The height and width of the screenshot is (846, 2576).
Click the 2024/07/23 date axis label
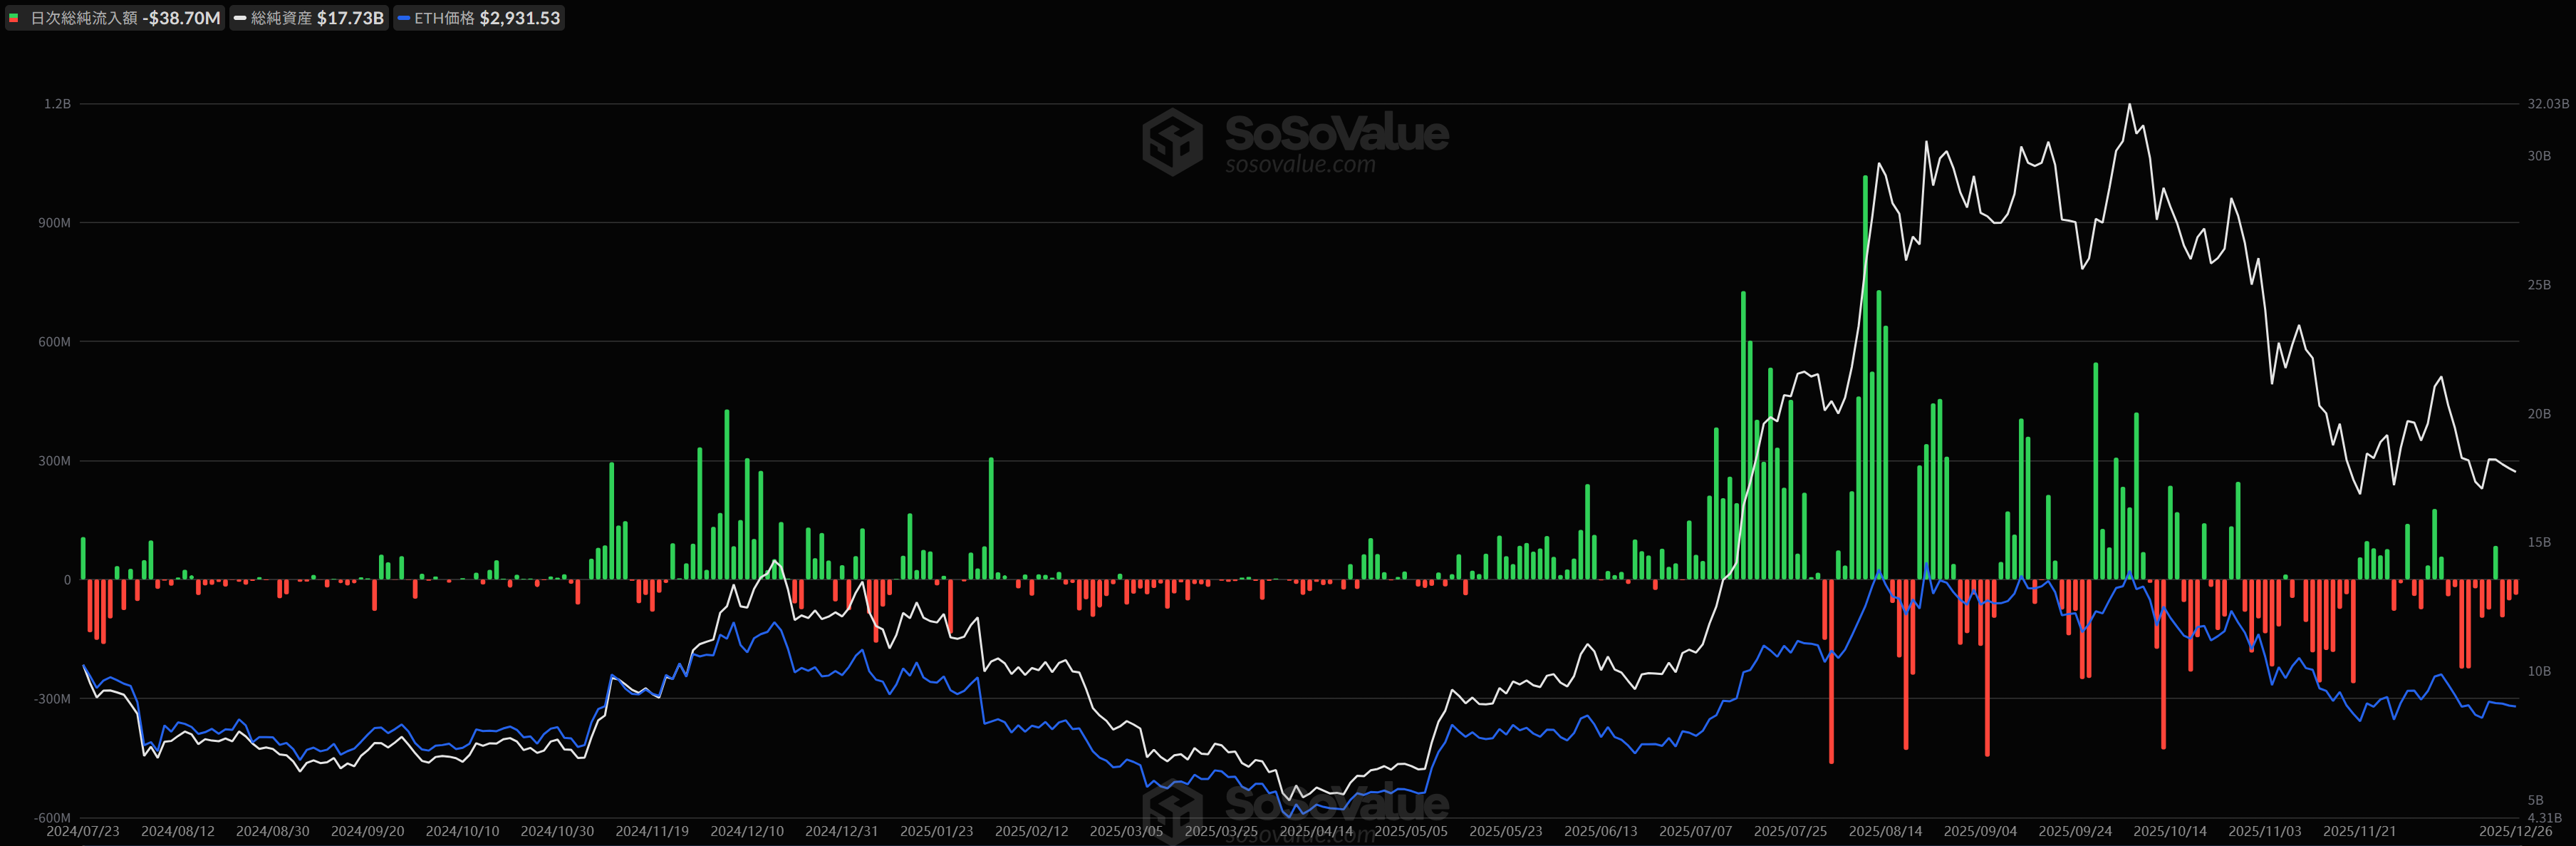83,831
